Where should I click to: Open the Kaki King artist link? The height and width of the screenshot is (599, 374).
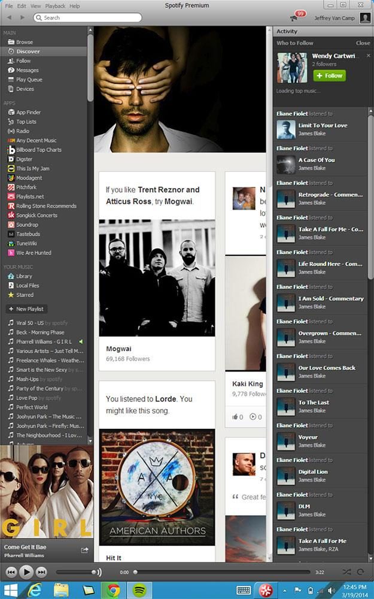pos(247,384)
